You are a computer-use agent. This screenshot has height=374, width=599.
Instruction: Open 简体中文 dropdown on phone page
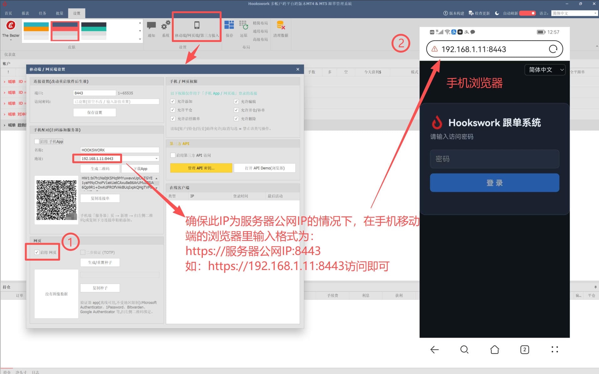545,70
